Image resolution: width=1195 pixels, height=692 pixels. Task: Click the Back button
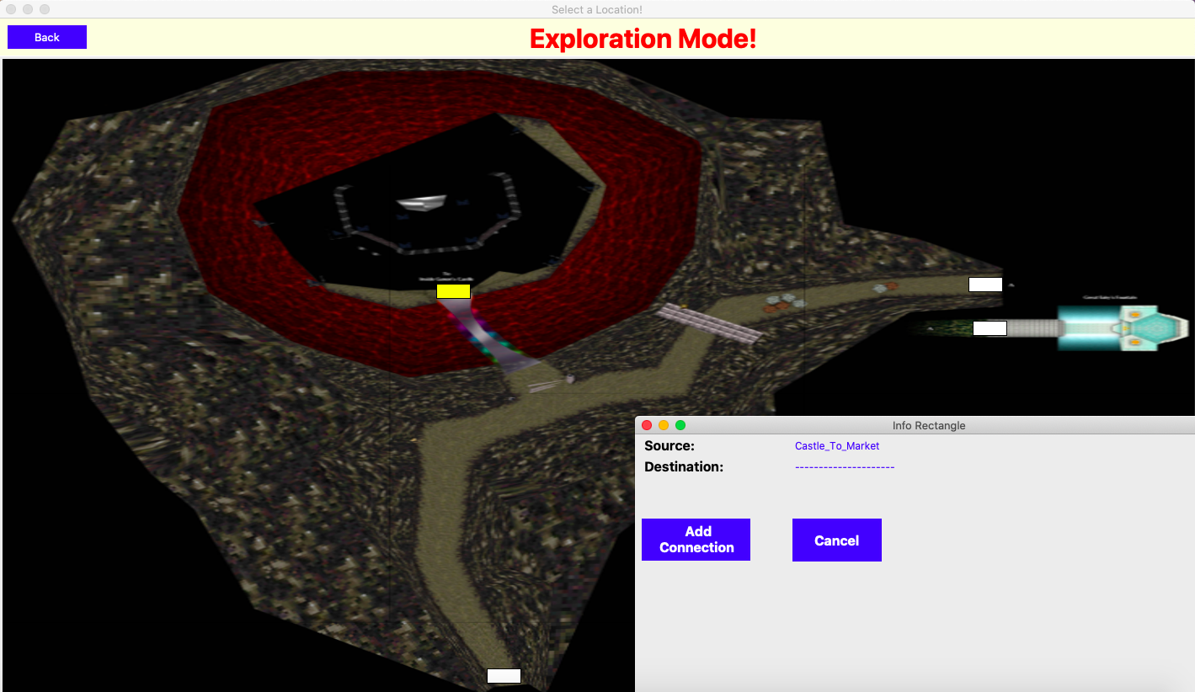[x=47, y=37]
